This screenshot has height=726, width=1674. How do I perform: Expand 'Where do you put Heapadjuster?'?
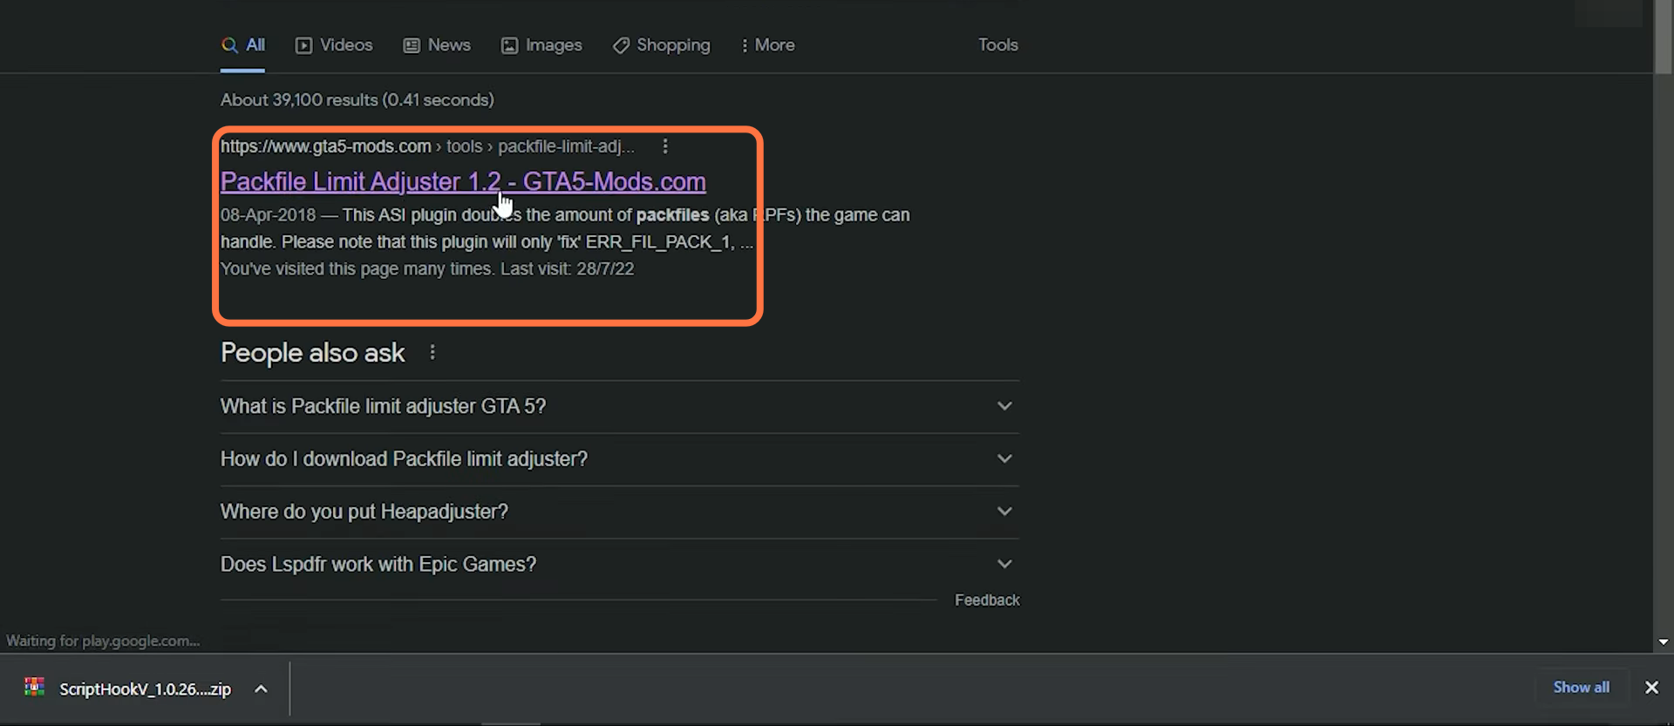[x=620, y=512]
